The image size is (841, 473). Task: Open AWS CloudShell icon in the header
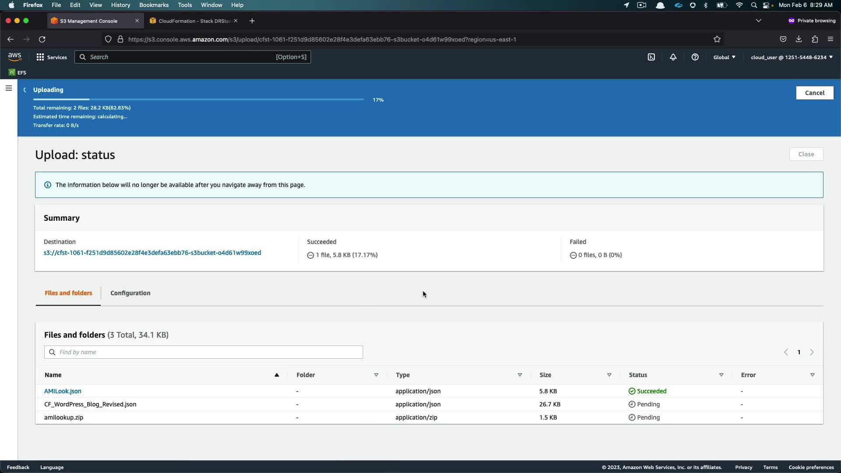(x=651, y=57)
